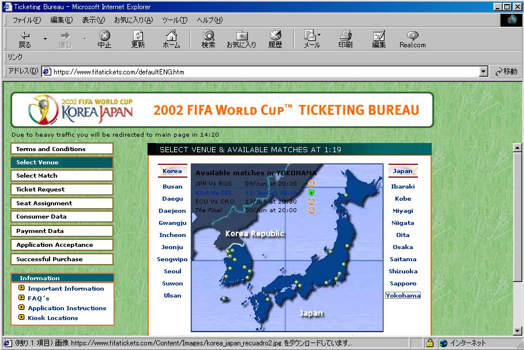Open the ファイル(F) menu
Screen dimensions: 524x350
click(27, 20)
